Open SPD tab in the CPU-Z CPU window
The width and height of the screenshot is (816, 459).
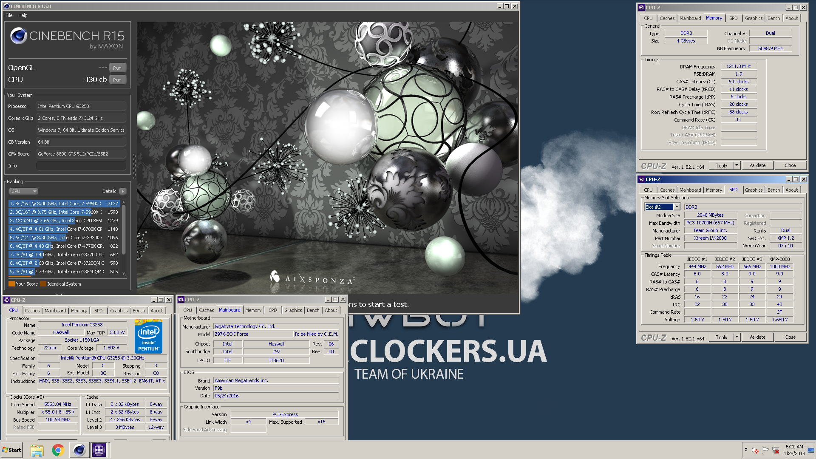click(98, 311)
